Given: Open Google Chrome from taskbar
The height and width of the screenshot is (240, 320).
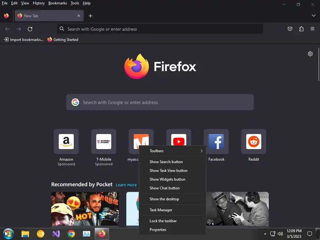Looking at the screenshot, I should click(71, 234).
